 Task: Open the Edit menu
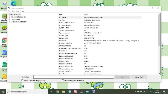(x=13, y=11)
